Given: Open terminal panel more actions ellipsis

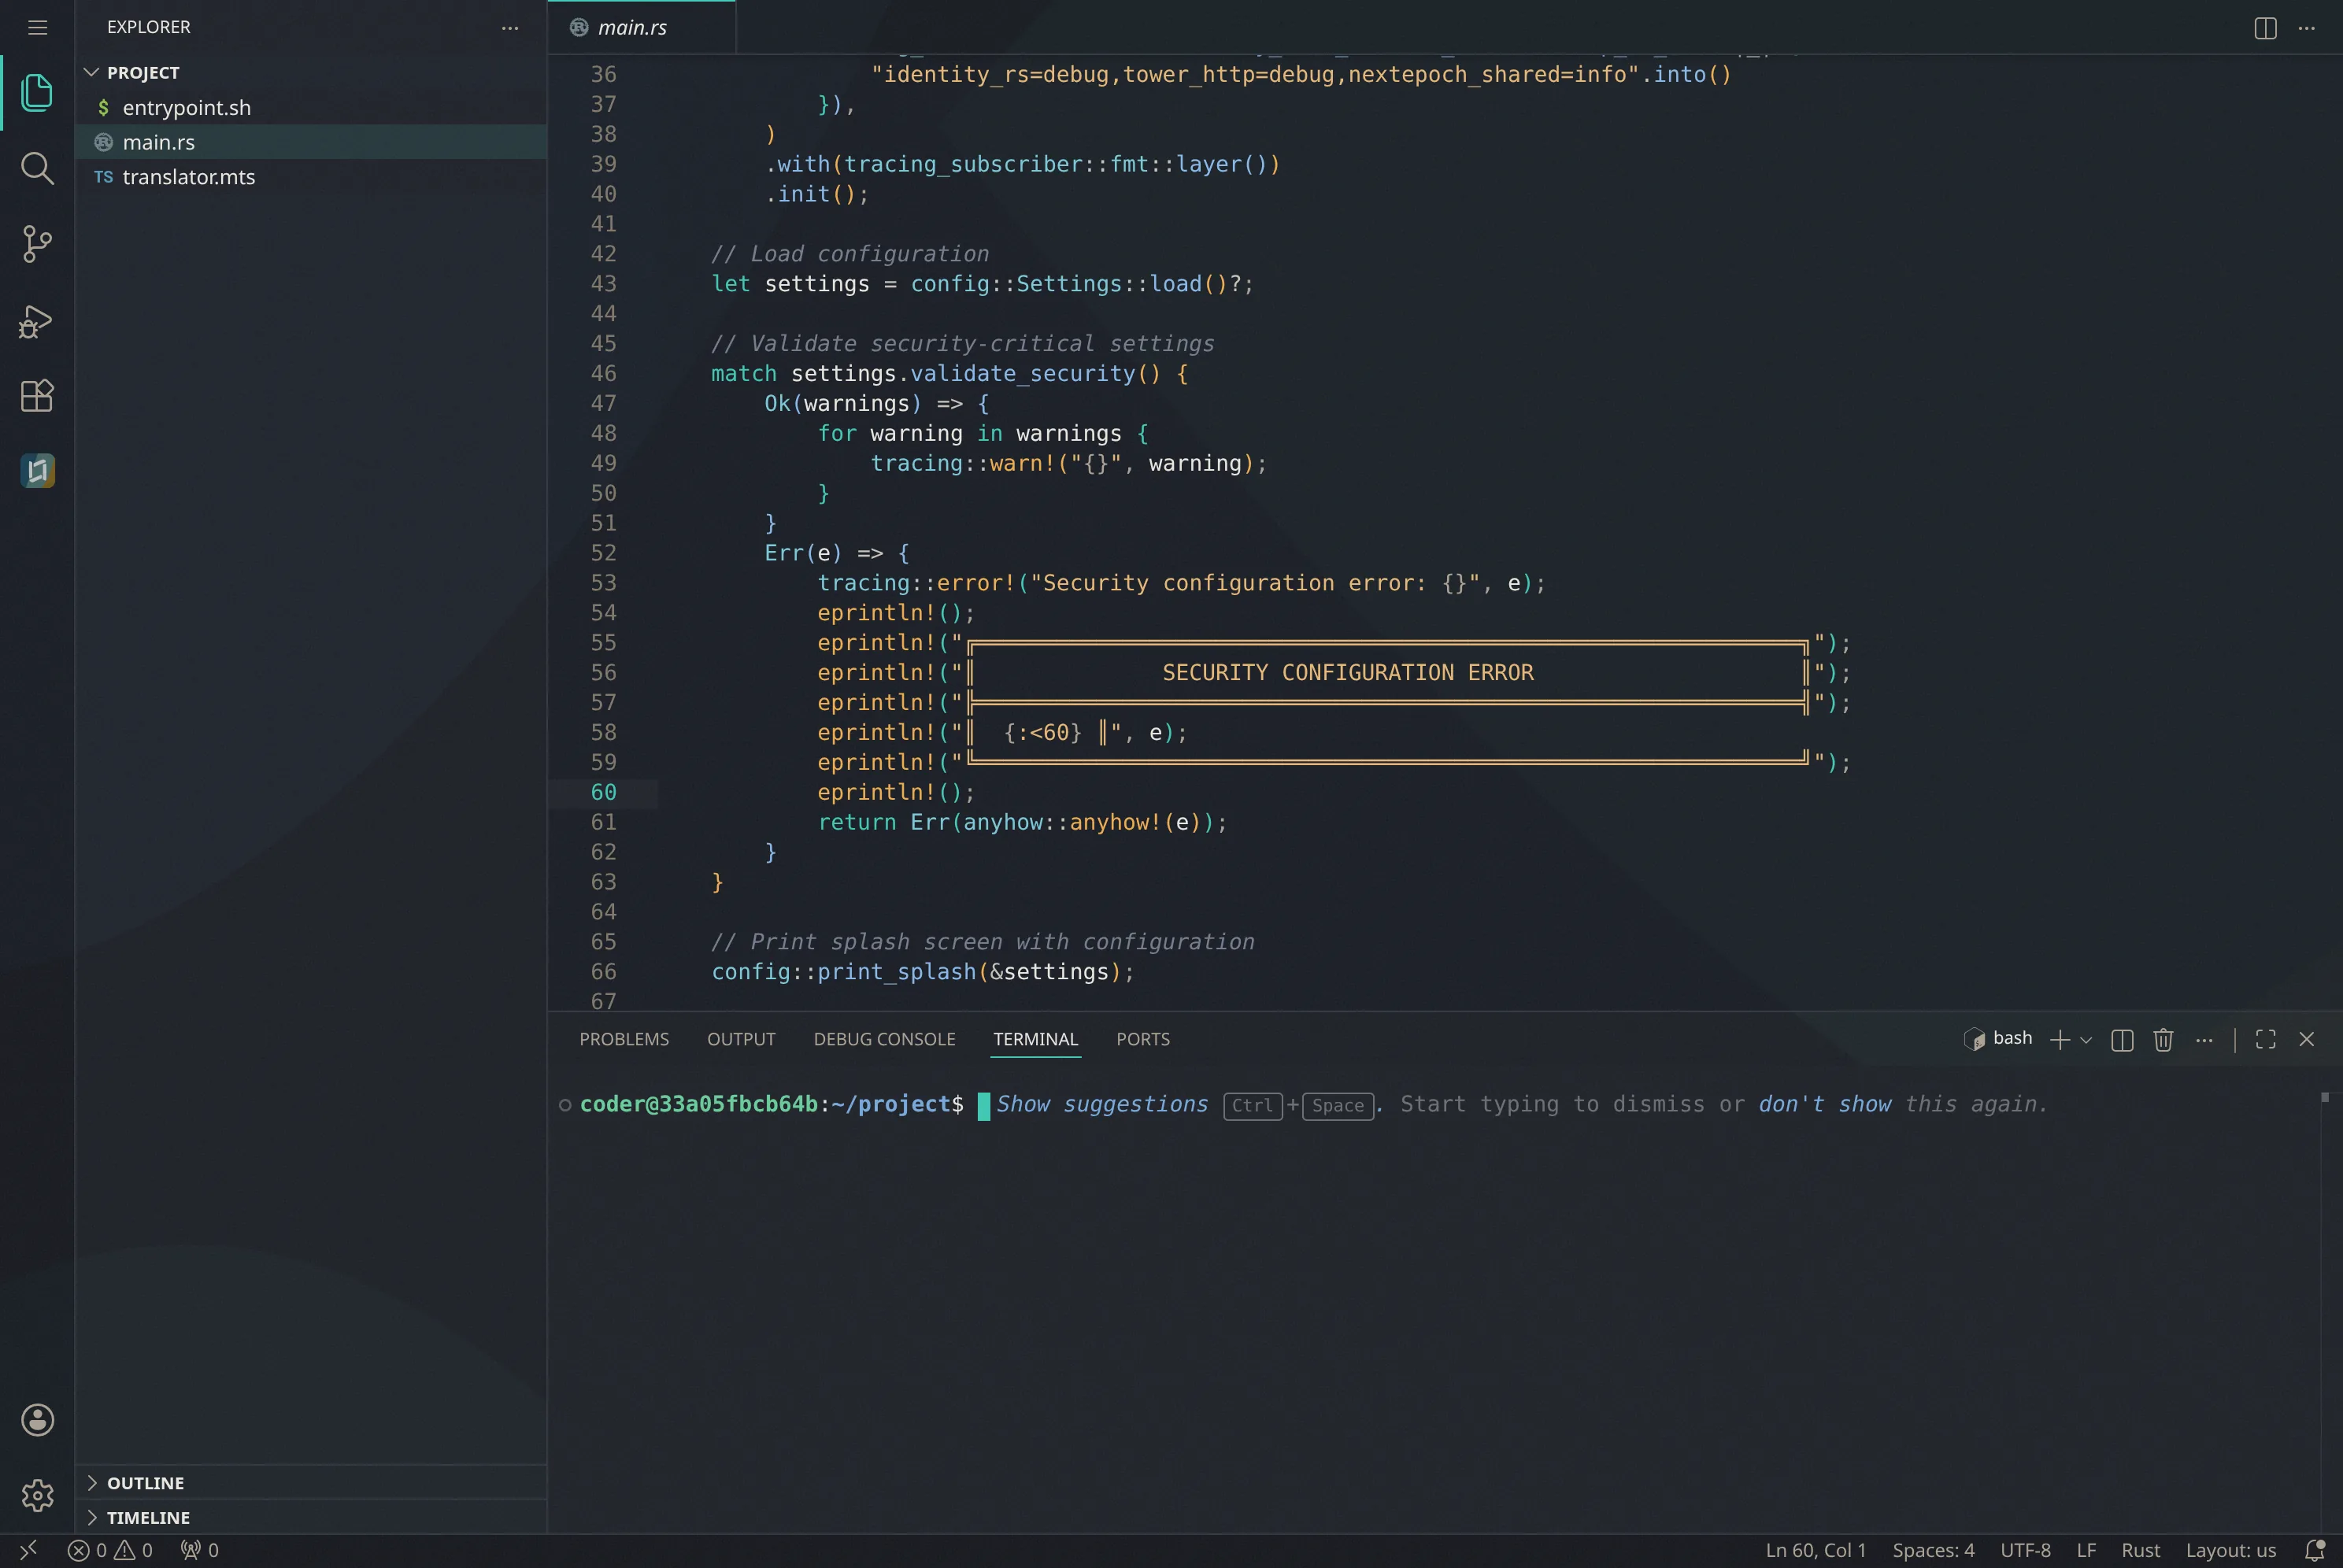Looking at the screenshot, I should coord(2204,1040).
